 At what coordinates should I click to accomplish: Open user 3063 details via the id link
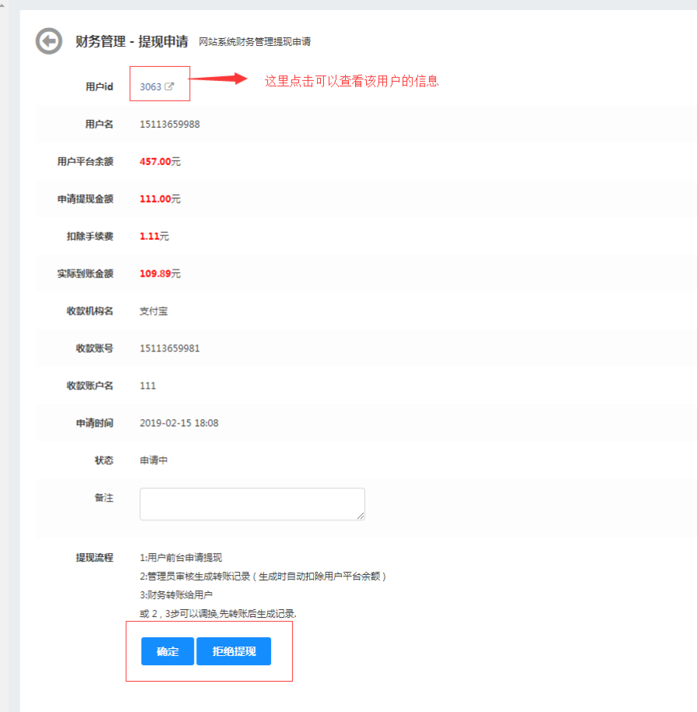(152, 84)
